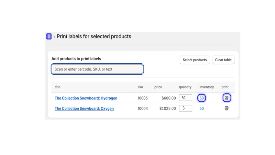Select SKU cell 10004
The height and width of the screenshot is (155, 275).
point(143,108)
